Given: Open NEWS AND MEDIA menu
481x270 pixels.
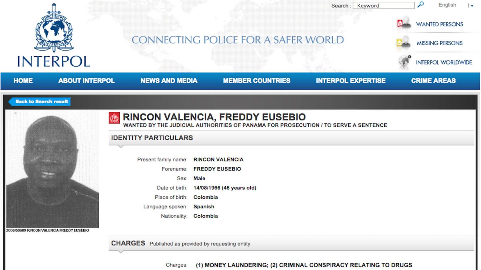Looking at the screenshot, I should 169,81.
